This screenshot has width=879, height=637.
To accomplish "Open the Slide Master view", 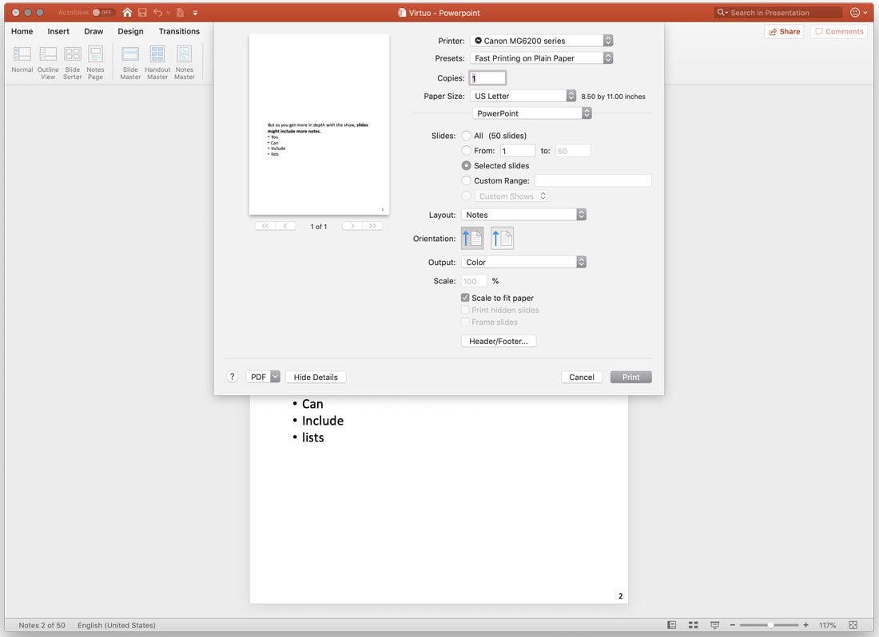I will tap(130, 61).
